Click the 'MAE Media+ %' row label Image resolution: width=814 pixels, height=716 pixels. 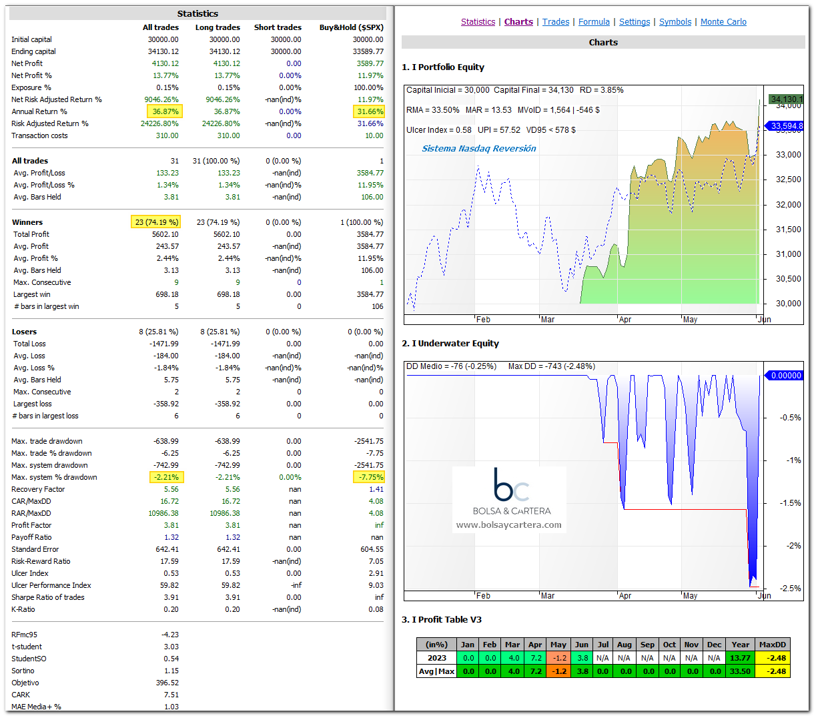coord(36,707)
